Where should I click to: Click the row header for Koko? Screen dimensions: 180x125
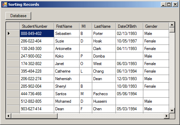(x=13, y=56)
